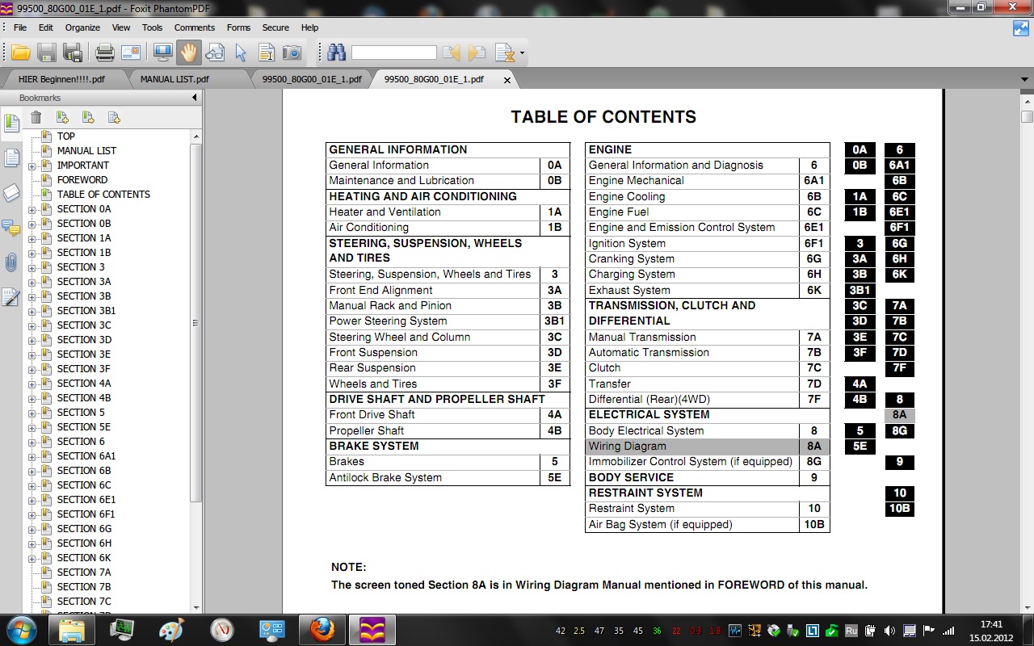Choose the Select Text tool
The height and width of the screenshot is (646, 1034).
pos(266,53)
